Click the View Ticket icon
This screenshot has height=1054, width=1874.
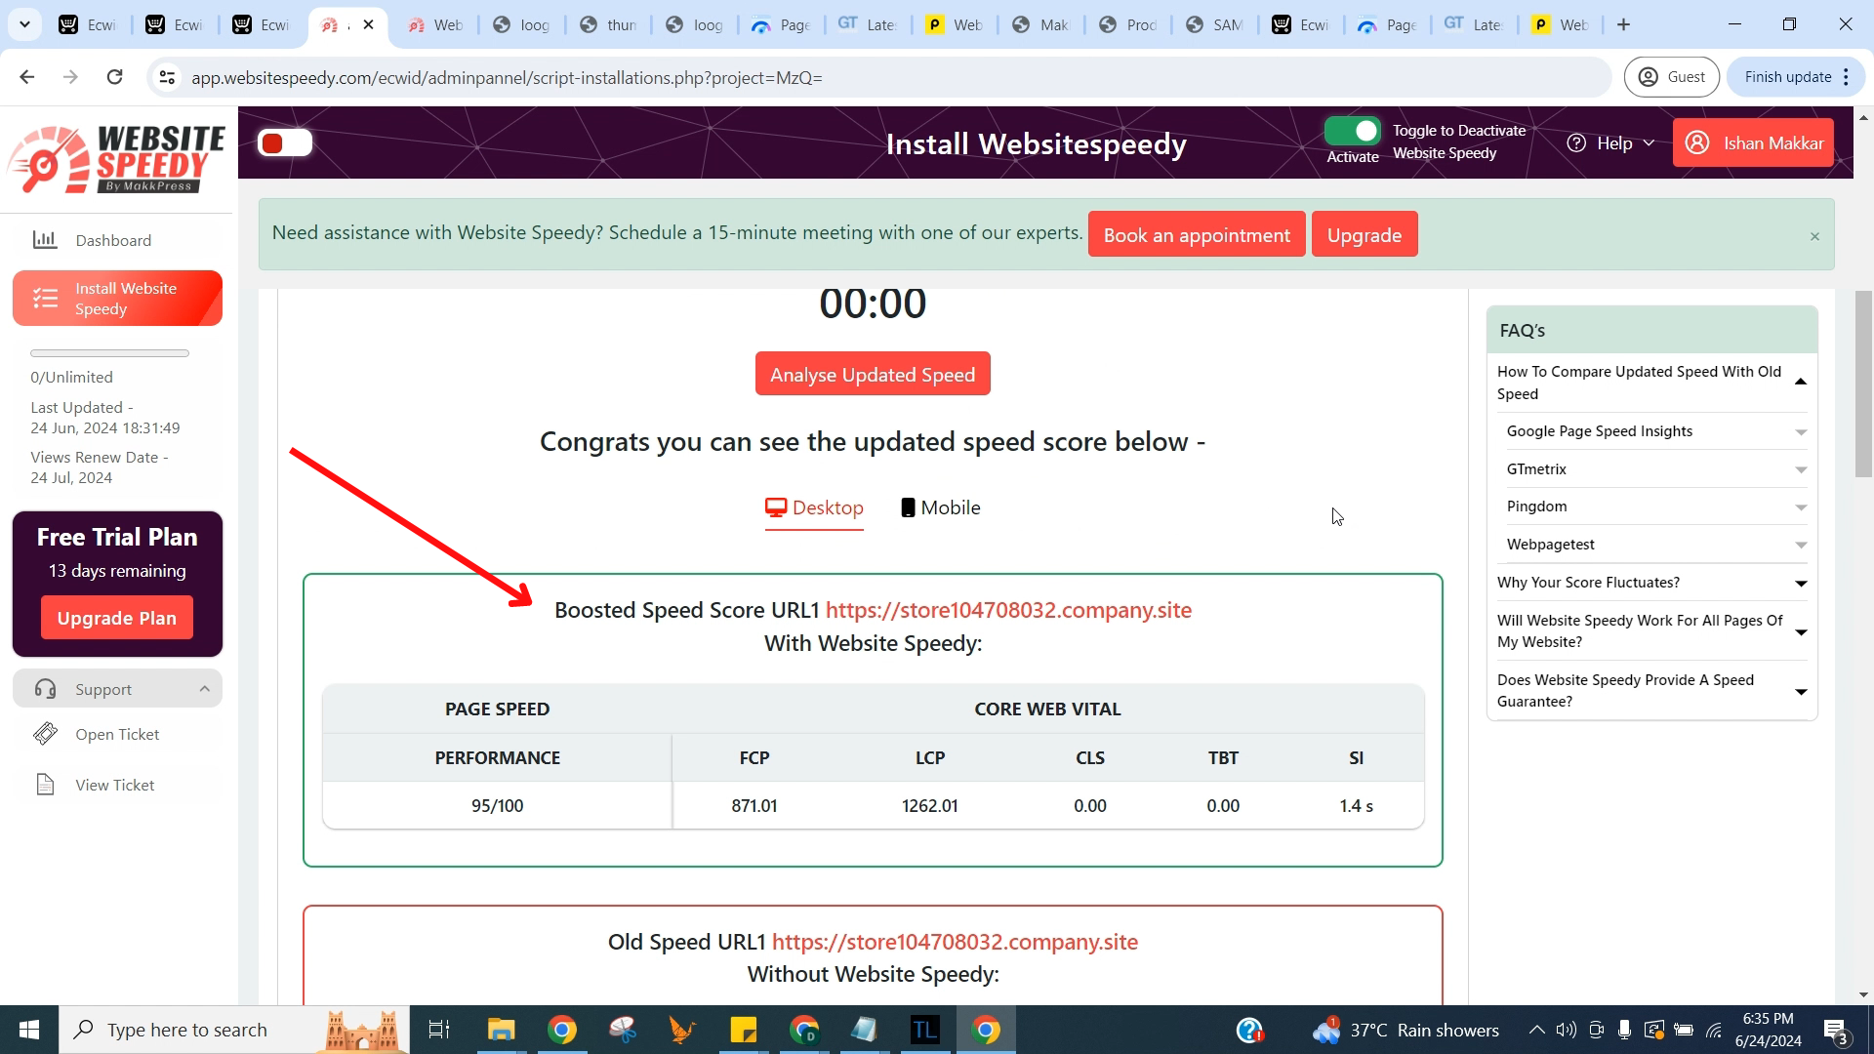tap(44, 784)
